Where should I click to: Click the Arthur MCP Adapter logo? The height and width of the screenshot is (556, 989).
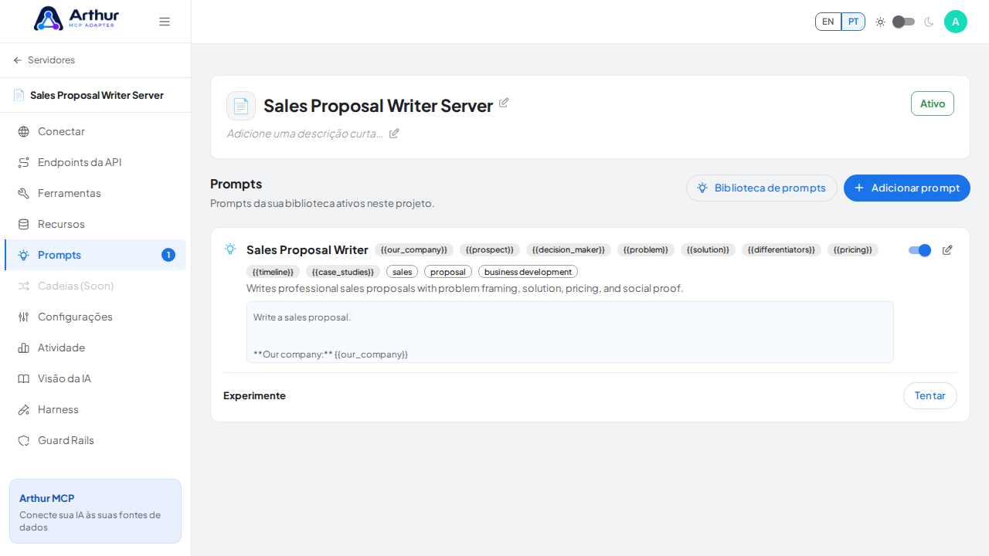point(76,19)
